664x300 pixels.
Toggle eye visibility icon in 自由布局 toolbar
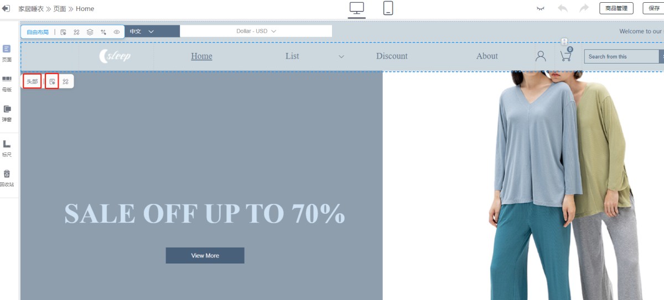[x=117, y=32]
